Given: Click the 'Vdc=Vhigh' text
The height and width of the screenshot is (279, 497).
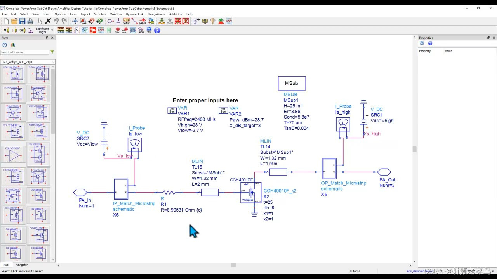Looking at the screenshot, I should click(x=382, y=121).
